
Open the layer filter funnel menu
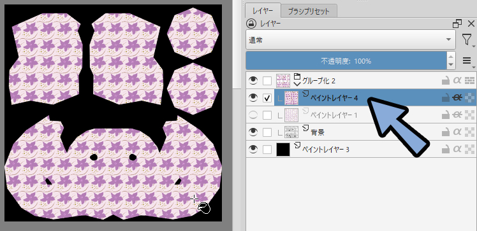(467, 39)
